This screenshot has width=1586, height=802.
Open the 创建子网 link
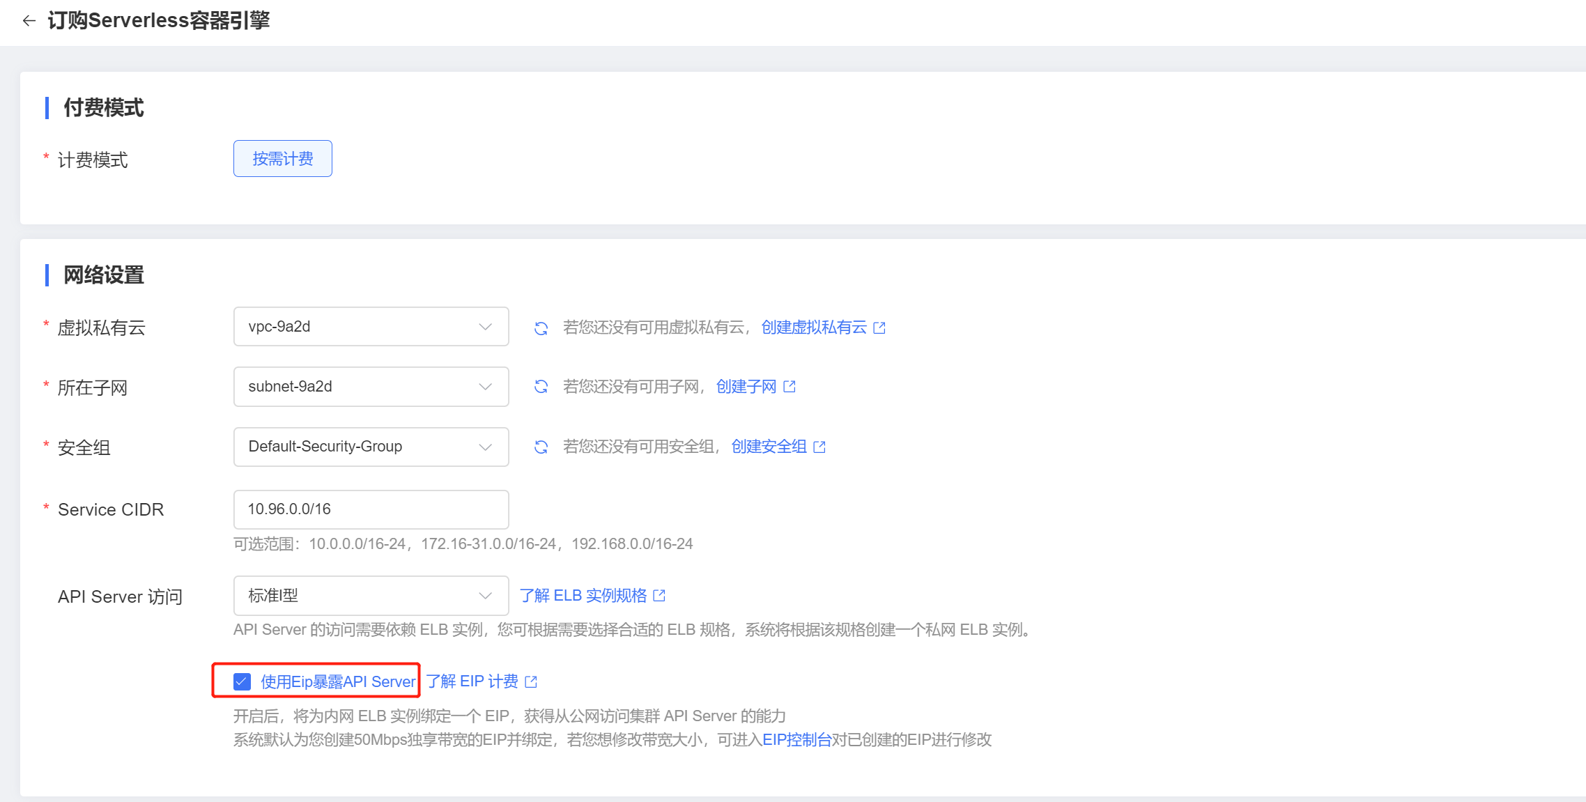[x=746, y=387]
